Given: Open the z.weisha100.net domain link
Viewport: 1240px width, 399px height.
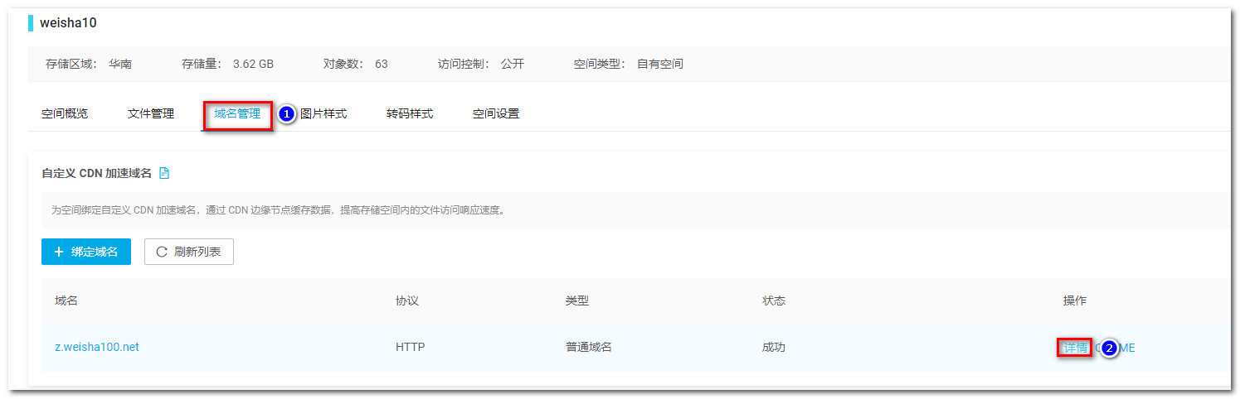Looking at the screenshot, I should 97,347.
